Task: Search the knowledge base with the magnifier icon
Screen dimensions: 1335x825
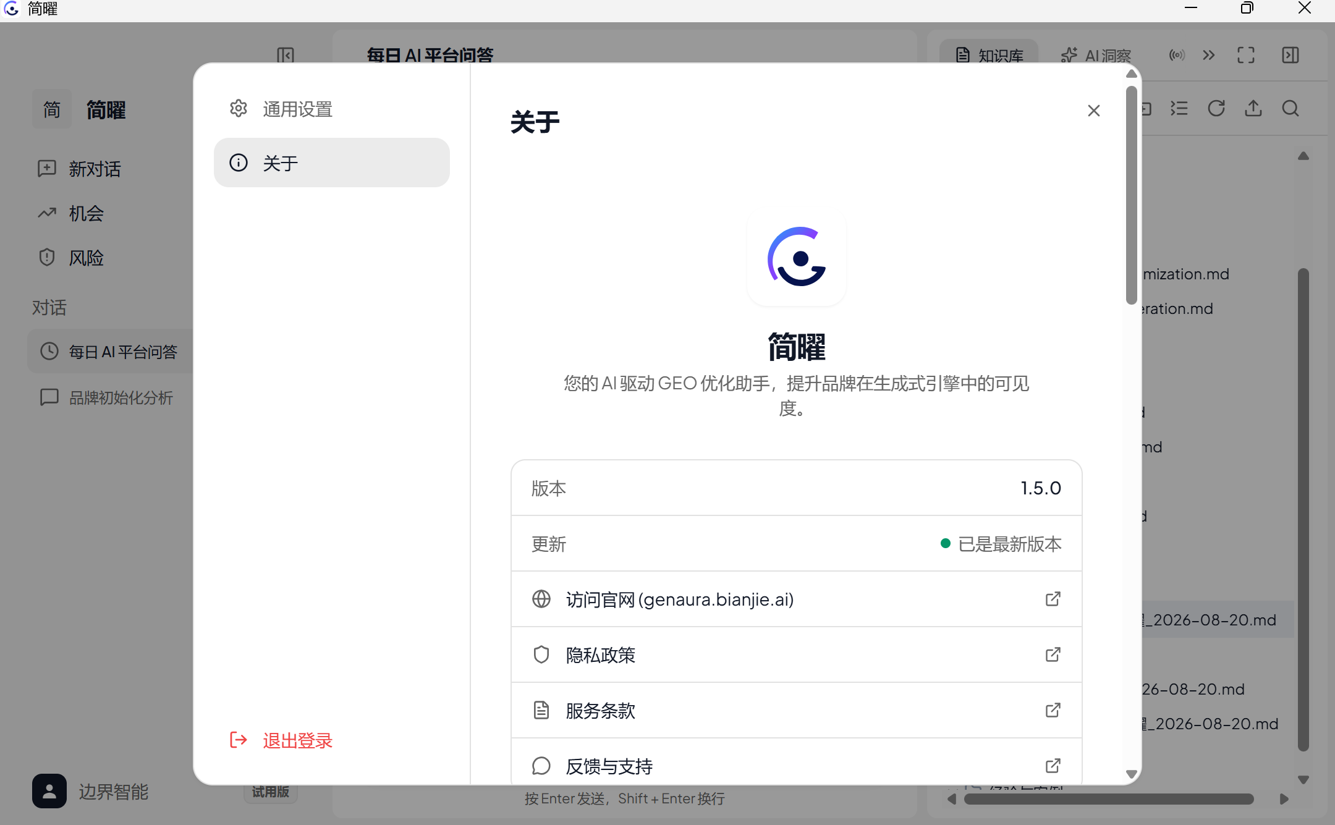Action: tap(1290, 109)
